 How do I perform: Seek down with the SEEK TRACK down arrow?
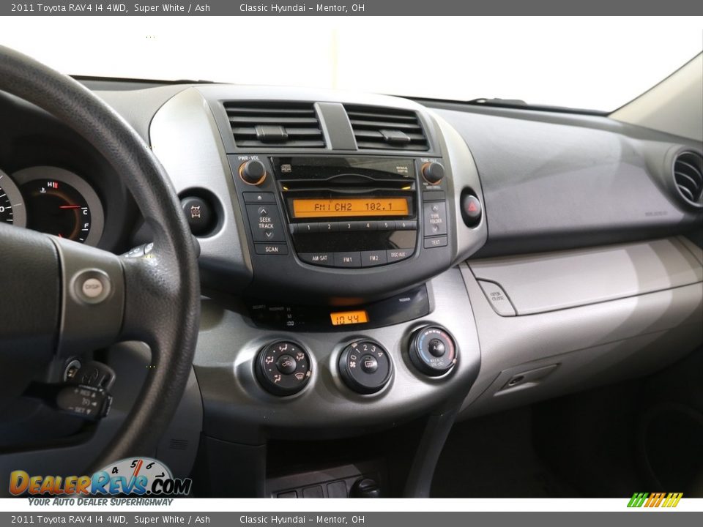268,234
